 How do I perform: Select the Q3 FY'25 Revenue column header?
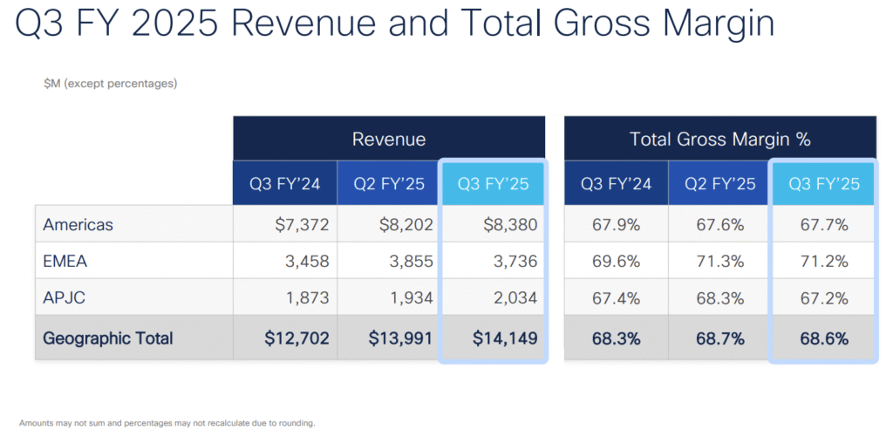(494, 184)
